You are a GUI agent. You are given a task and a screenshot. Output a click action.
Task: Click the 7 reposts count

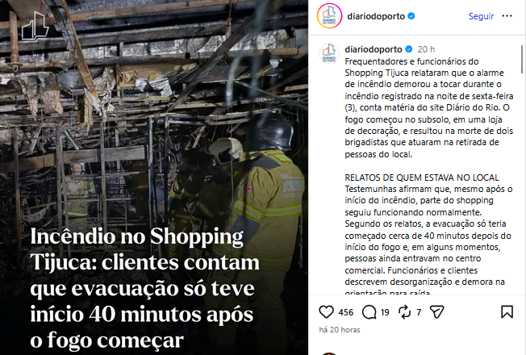pos(419,312)
